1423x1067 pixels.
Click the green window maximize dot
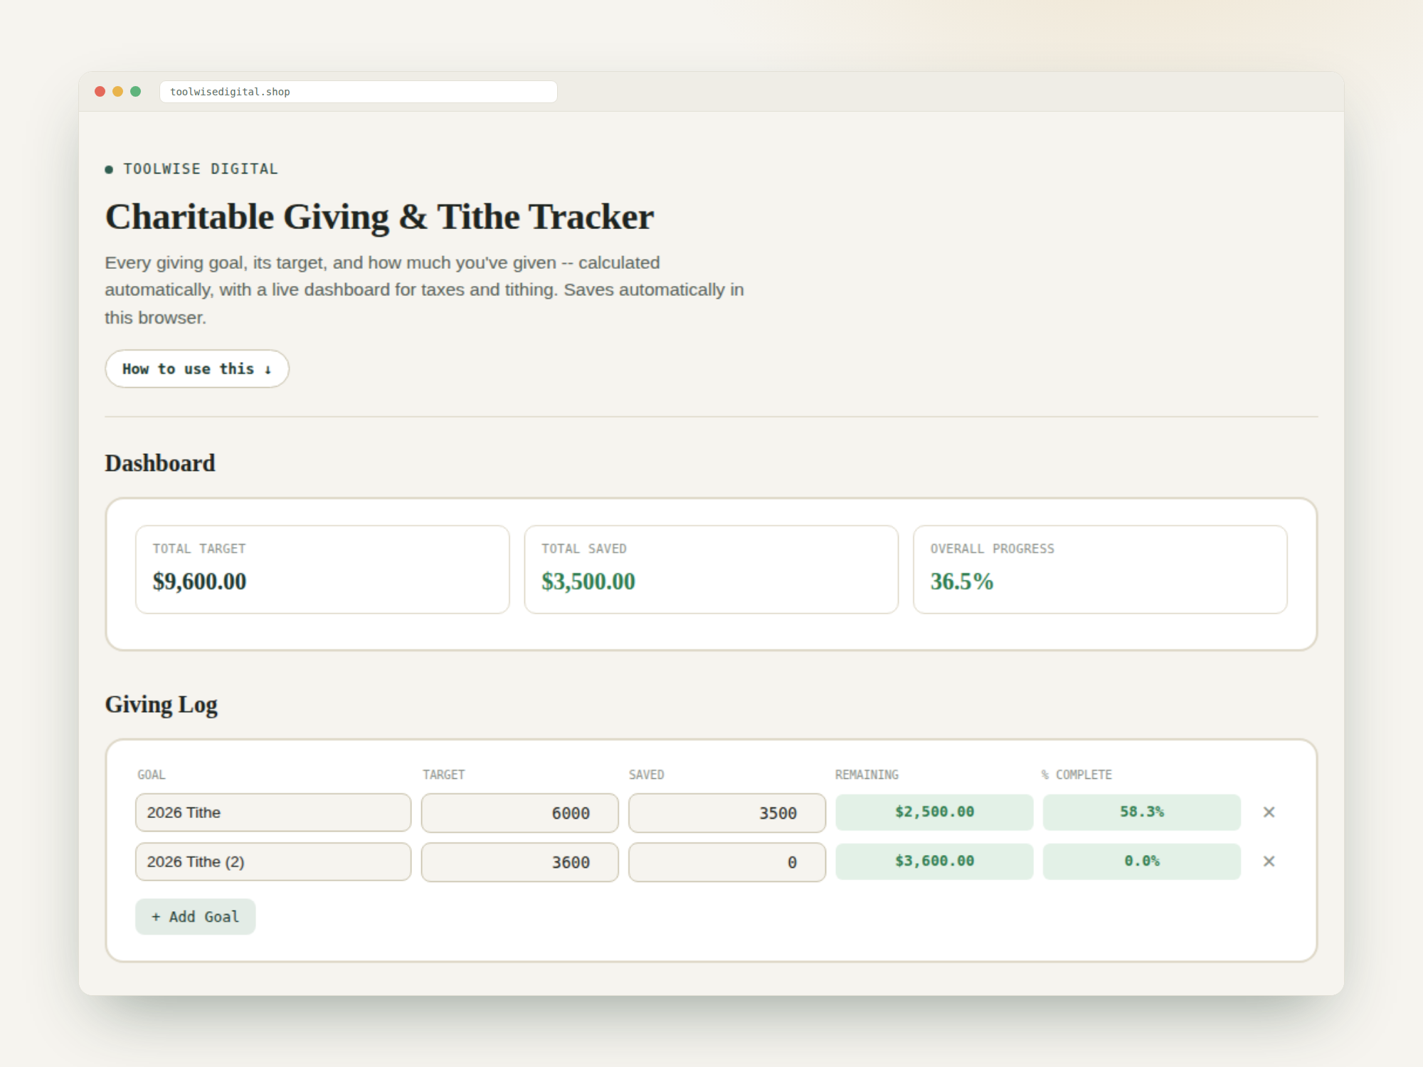(x=136, y=92)
